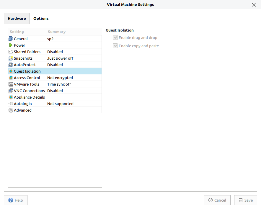The width and height of the screenshot is (261, 209).
Task: Select the Access Control setting row
Action: click(27, 78)
